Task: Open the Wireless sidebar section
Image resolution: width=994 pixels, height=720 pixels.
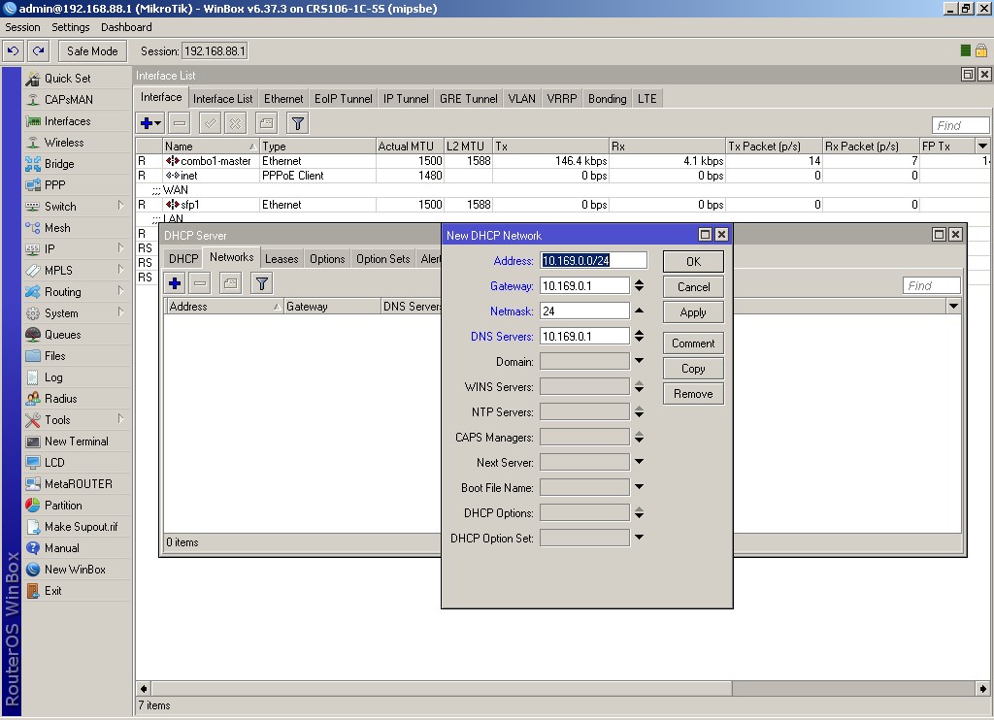Action: (64, 143)
